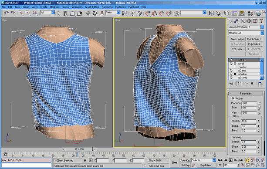Open the MAXScript menu
267x169 pixels.
(133, 7)
